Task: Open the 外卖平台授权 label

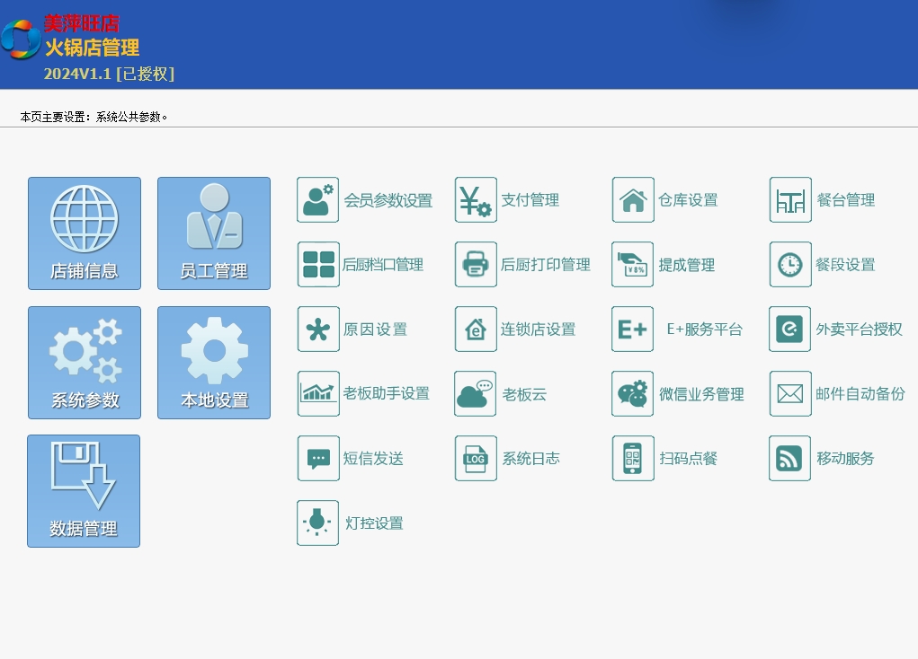Action: 859,329
